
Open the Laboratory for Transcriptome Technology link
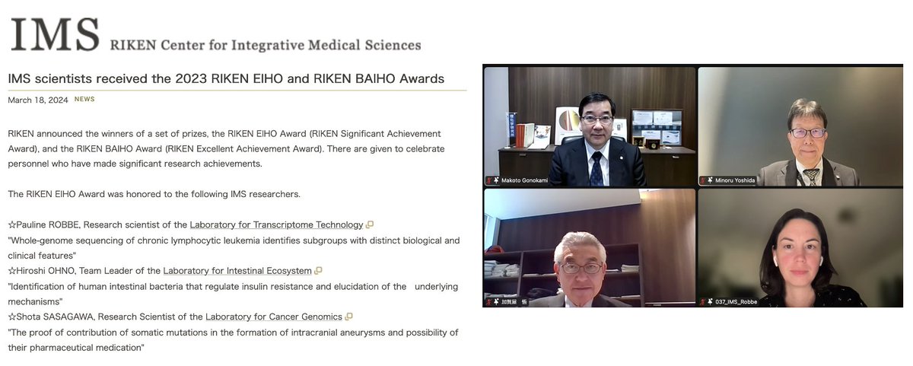(276, 224)
